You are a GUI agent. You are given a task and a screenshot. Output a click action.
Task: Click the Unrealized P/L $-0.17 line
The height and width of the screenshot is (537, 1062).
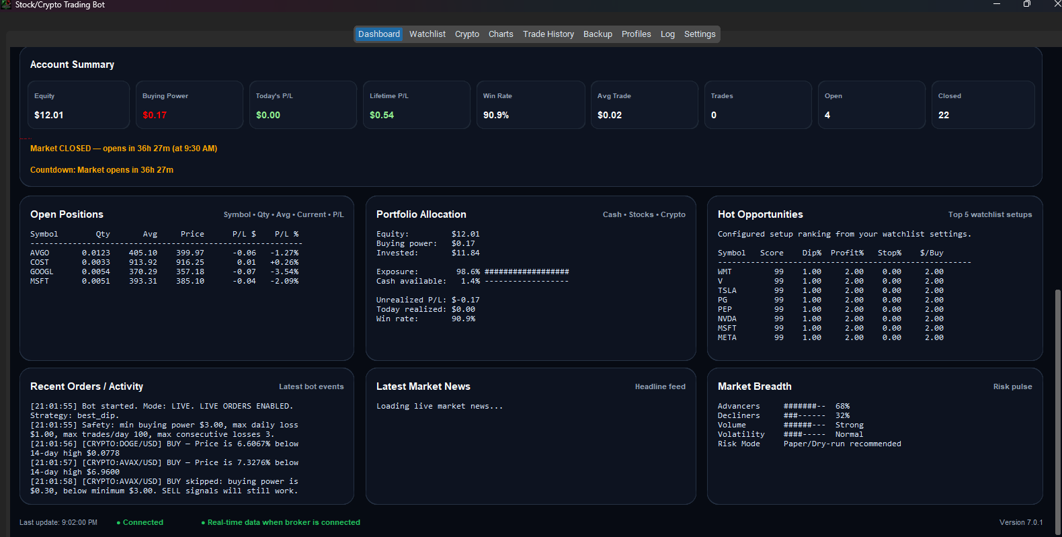click(x=428, y=300)
